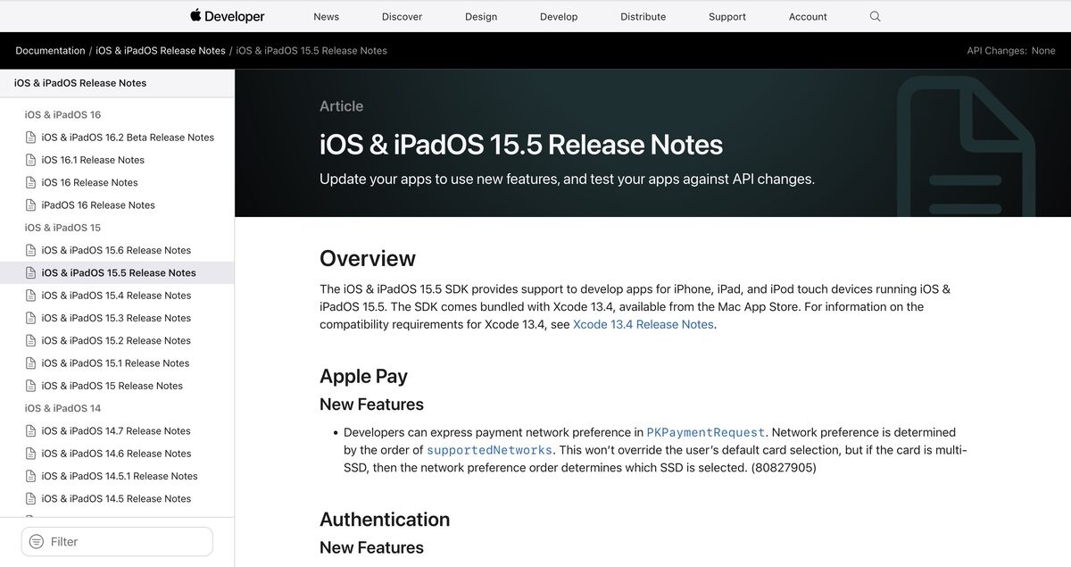Viewport: 1071px width, 567px height.
Task: Open the Design menu item
Action: pos(481,17)
